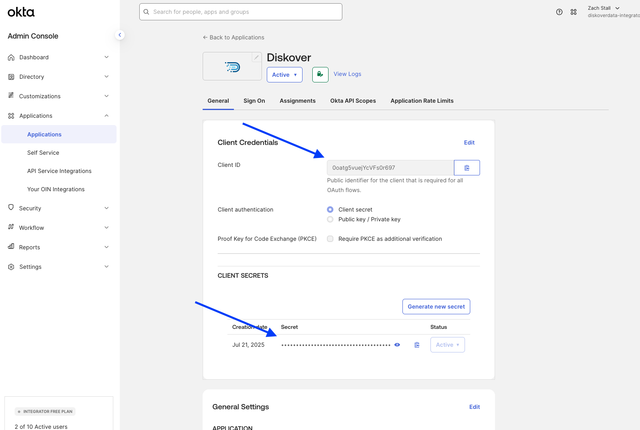
Task: Copy the Client ID to clipboard
Action: 467,168
